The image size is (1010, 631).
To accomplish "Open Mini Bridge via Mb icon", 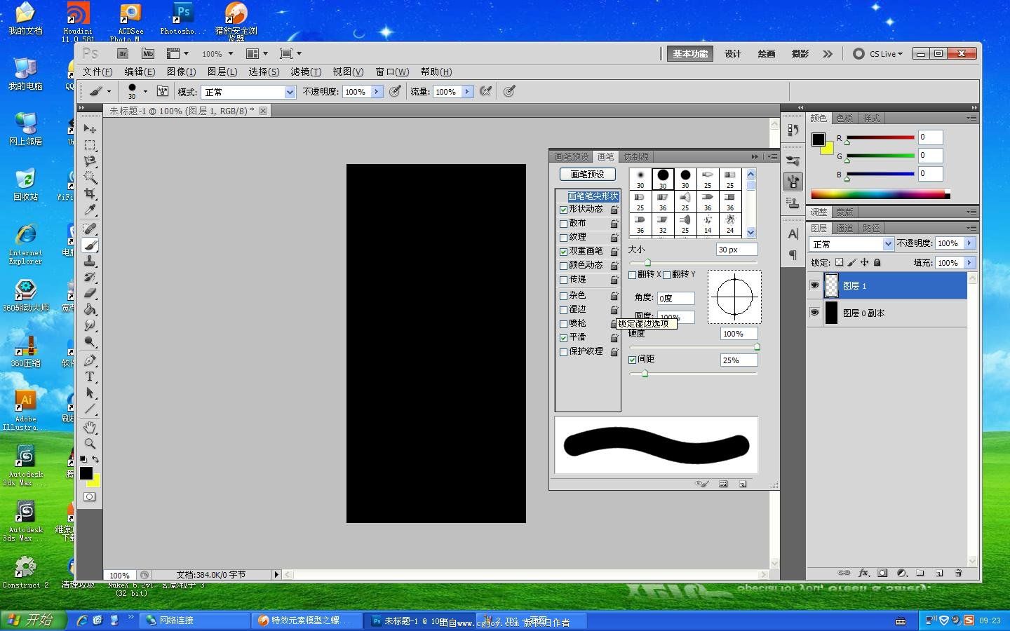I will coord(148,53).
